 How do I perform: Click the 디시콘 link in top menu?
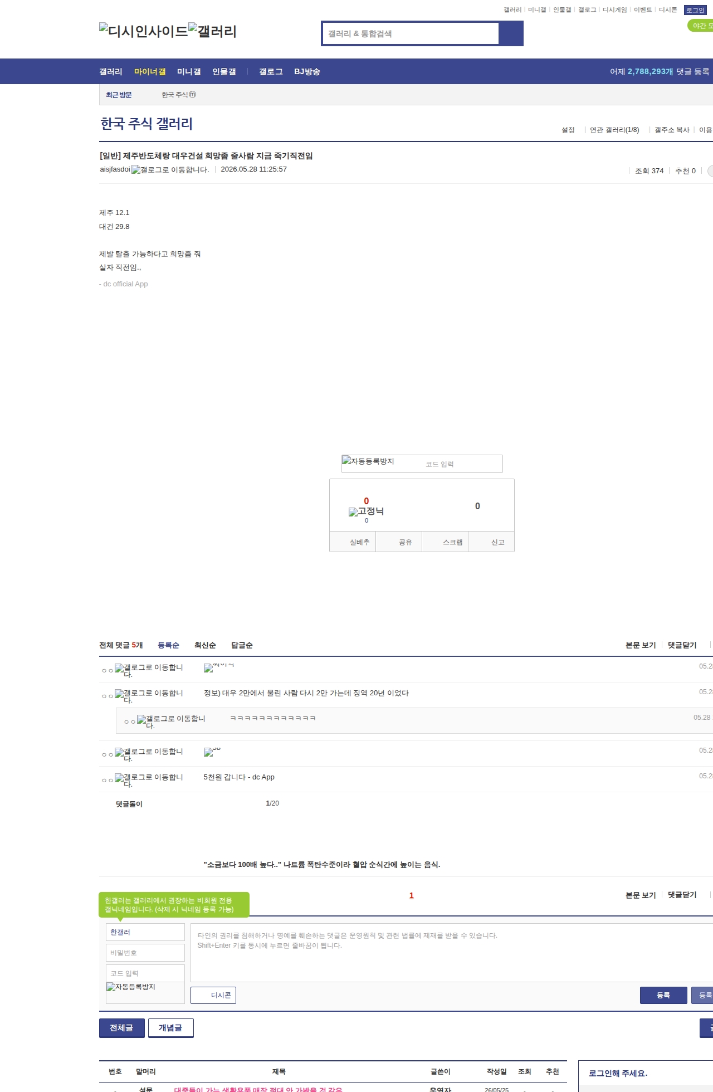[x=668, y=10]
